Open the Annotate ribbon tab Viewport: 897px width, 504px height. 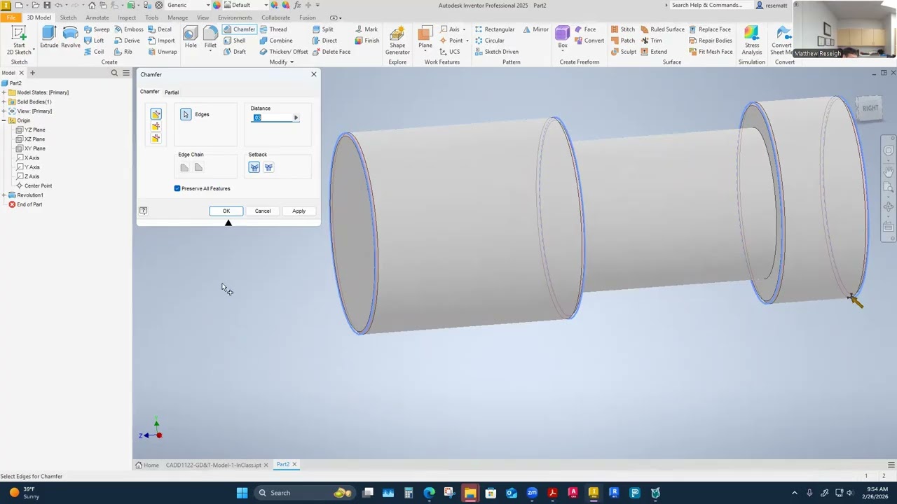[x=97, y=17]
